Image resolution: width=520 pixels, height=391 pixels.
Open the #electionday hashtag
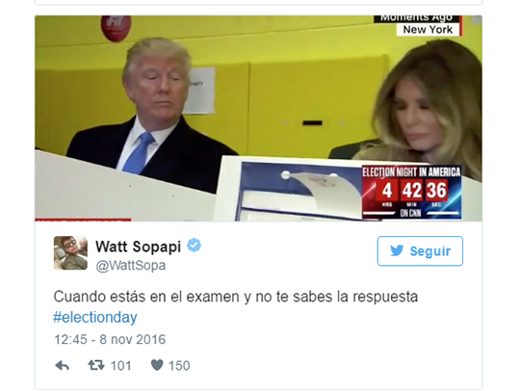pos(95,318)
